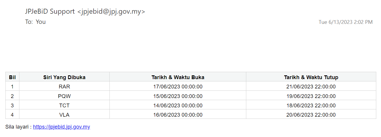The width and height of the screenshot is (381, 137).
Task: Click the 'Tarikh & Waktu Buka' header
Action: click(x=178, y=77)
